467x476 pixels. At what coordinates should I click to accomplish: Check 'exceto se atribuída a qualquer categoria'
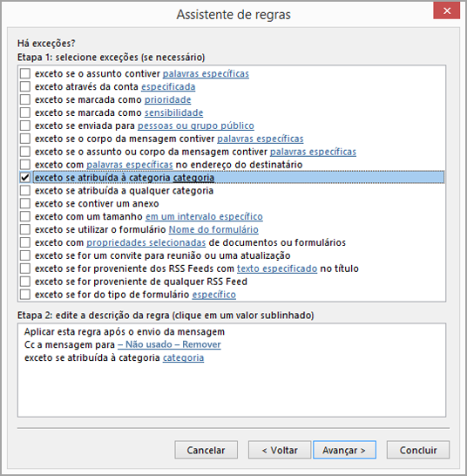pos(25,191)
